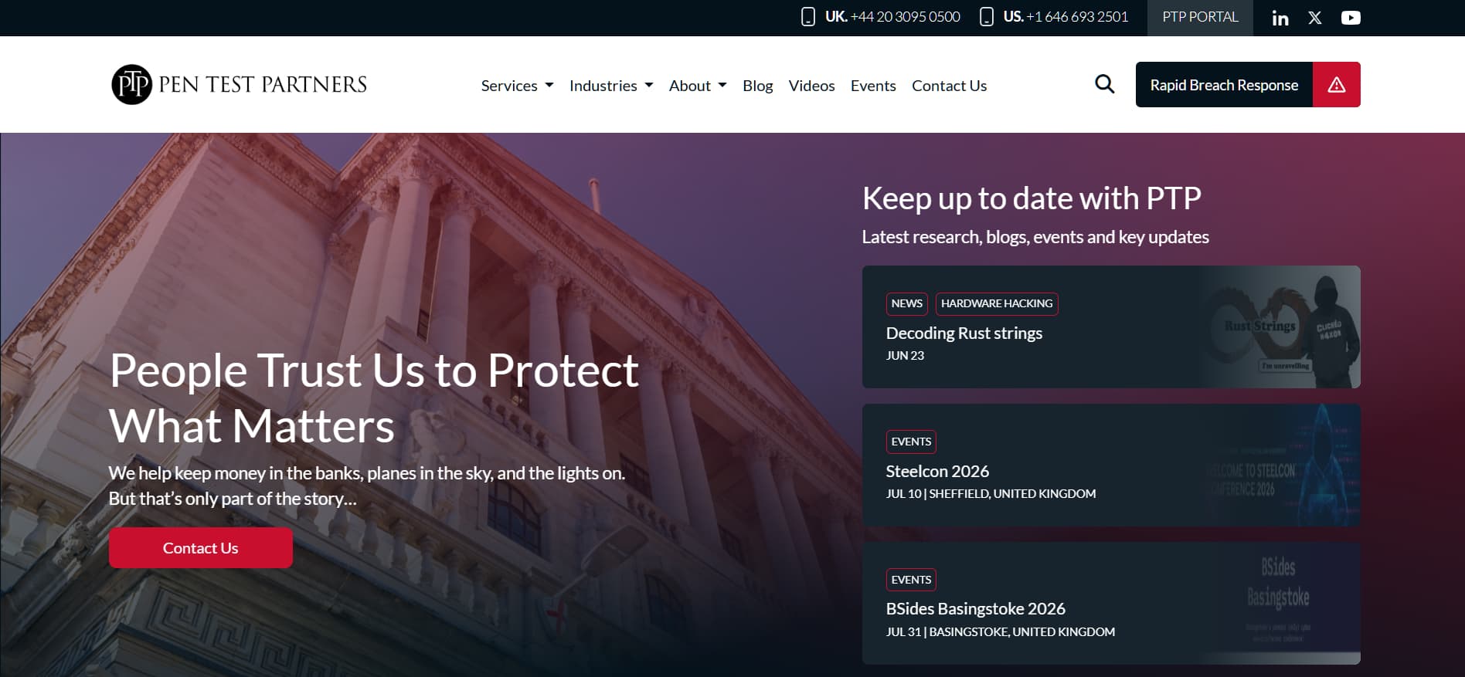Open the YouTube icon link
Screen dimensions: 1465x677
point(1351,18)
